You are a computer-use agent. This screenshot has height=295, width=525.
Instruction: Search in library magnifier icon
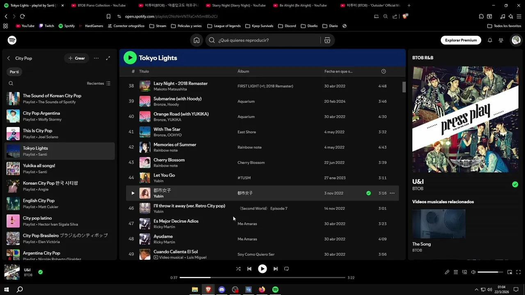pos(11,83)
